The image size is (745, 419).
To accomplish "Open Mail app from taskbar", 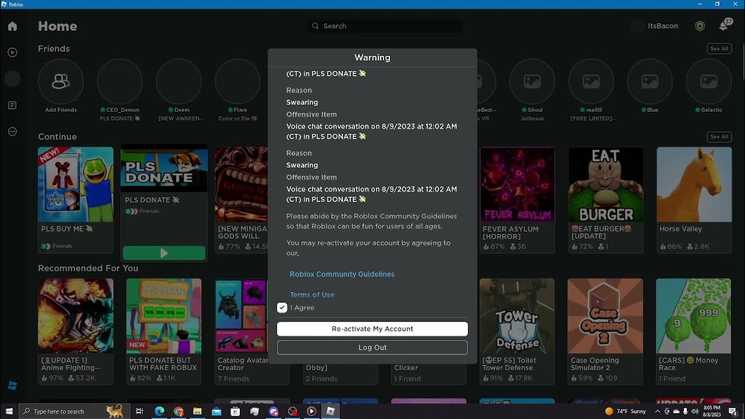I will [217, 411].
